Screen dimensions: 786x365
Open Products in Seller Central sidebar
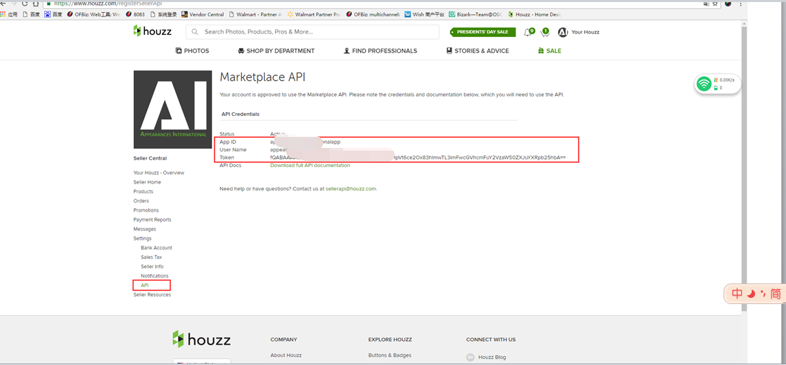(143, 192)
